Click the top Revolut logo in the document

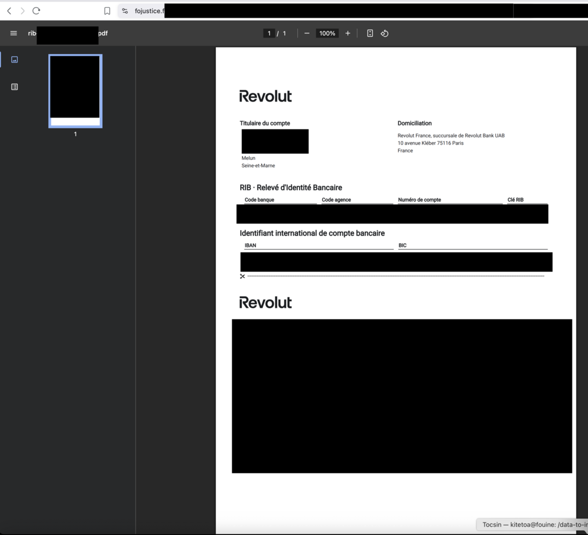click(265, 96)
